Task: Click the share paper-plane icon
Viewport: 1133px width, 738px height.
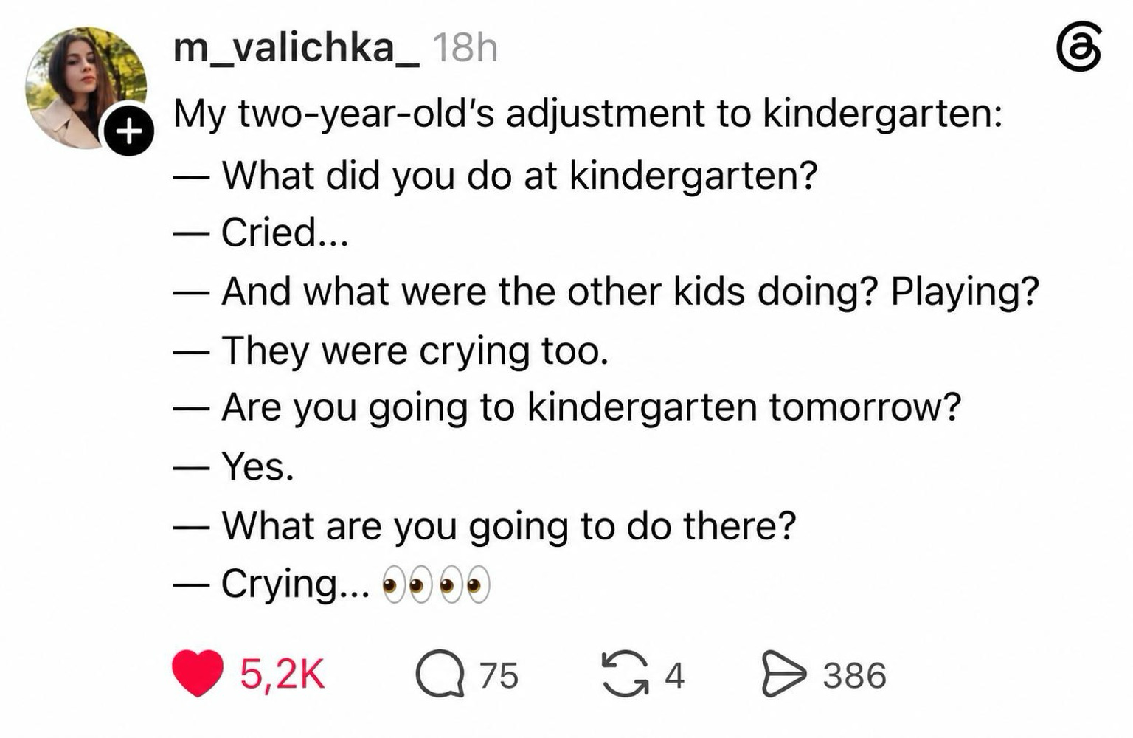Action: click(x=783, y=674)
